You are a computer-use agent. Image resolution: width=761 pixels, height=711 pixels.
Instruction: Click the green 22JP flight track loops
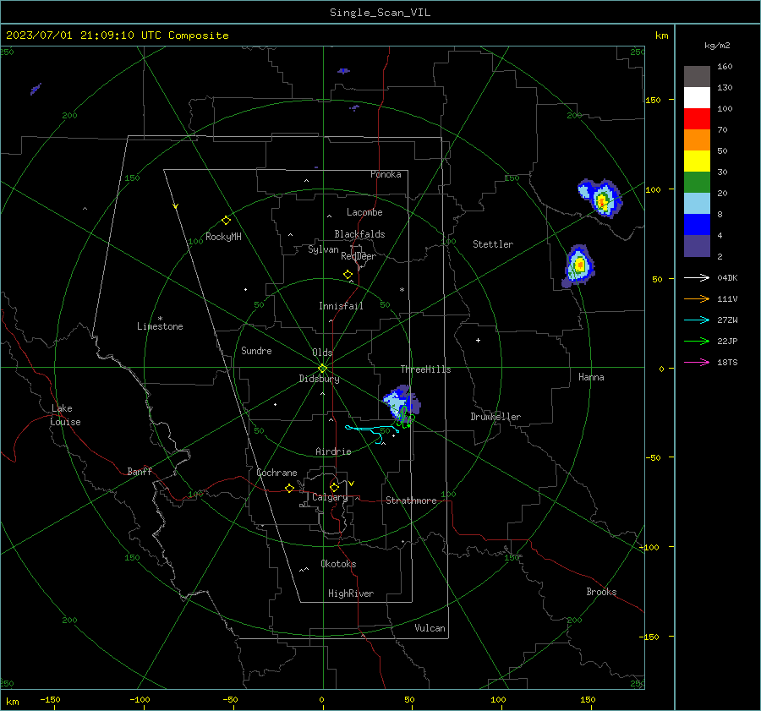405,418
